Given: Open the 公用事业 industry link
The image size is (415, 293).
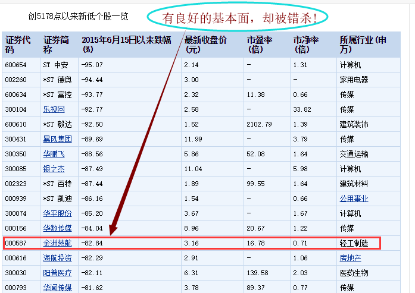Looking at the screenshot, I should [x=354, y=199].
